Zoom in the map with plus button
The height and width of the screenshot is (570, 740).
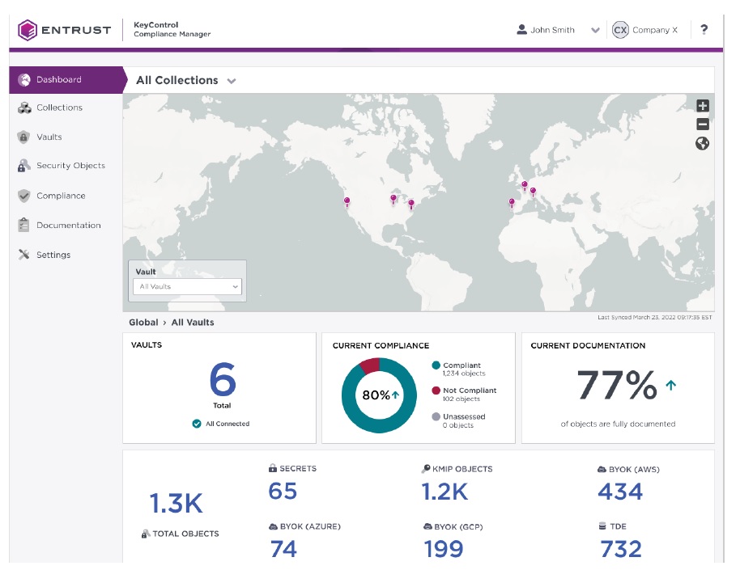(702, 106)
